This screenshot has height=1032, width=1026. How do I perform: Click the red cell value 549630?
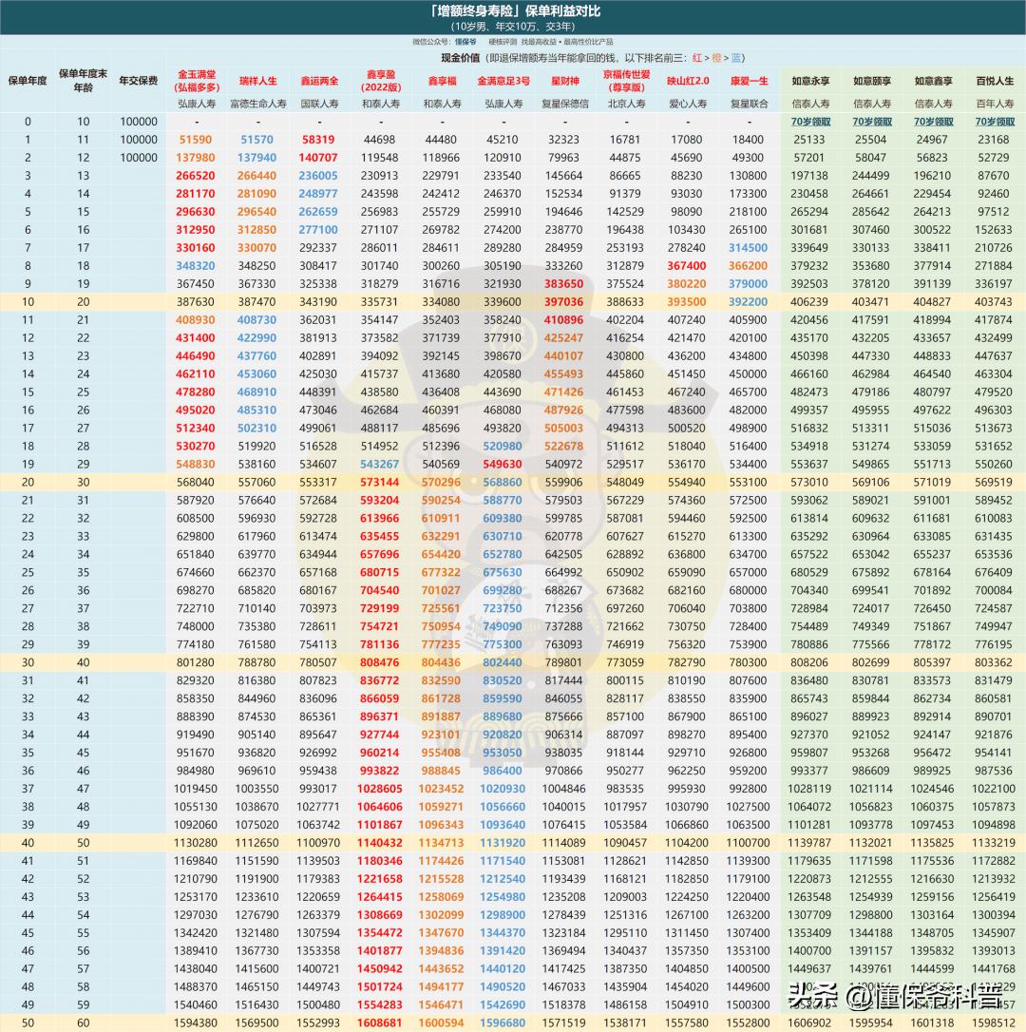click(x=503, y=464)
